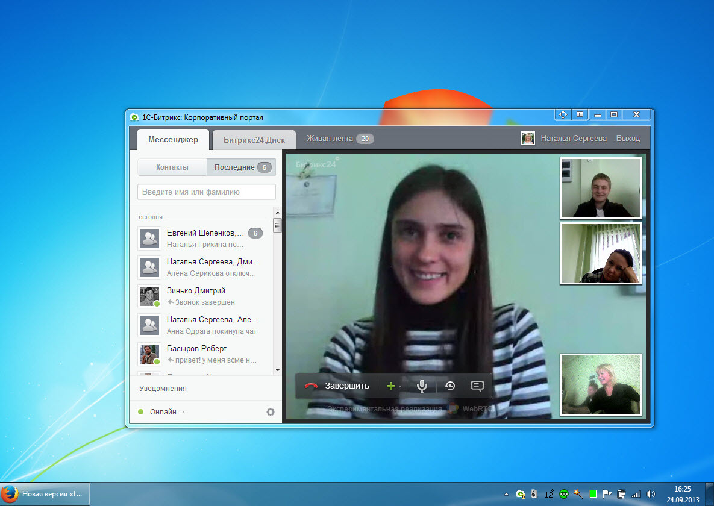
Task: Select the Контакты tab
Action: tap(172, 167)
